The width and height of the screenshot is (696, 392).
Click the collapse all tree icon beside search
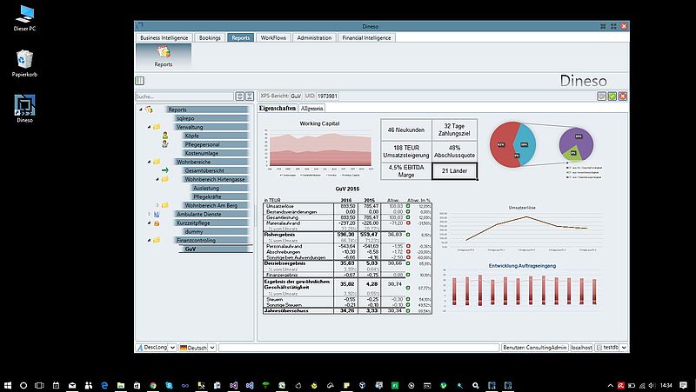[x=250, y=96]
